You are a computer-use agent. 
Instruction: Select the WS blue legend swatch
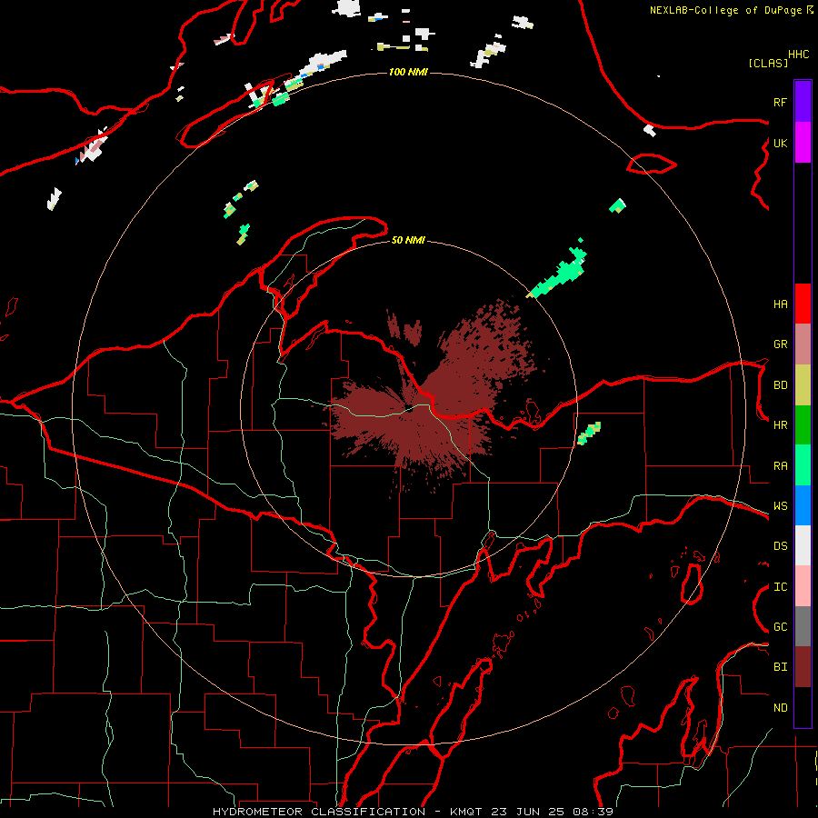pyautogui.click(x=803, y=505)
